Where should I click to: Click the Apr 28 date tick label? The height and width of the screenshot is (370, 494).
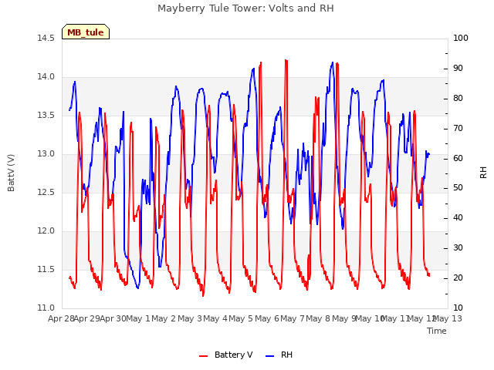tap(61, 319)
